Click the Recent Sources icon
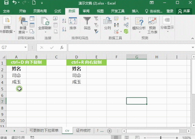Screen dimensions: 195x139 [x=32, y=32]
